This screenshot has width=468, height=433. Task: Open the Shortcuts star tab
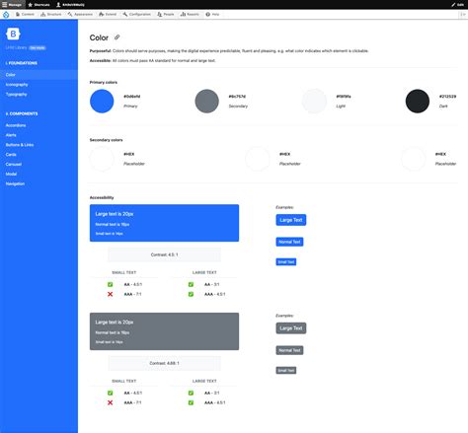tap(39, 5)
